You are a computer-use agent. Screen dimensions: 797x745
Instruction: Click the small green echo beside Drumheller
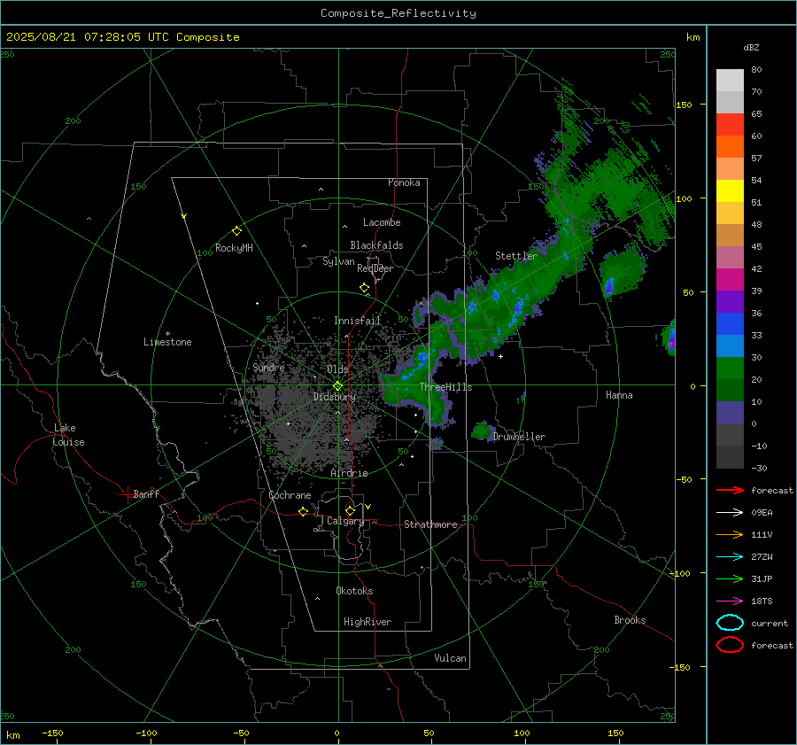point(483,431)
